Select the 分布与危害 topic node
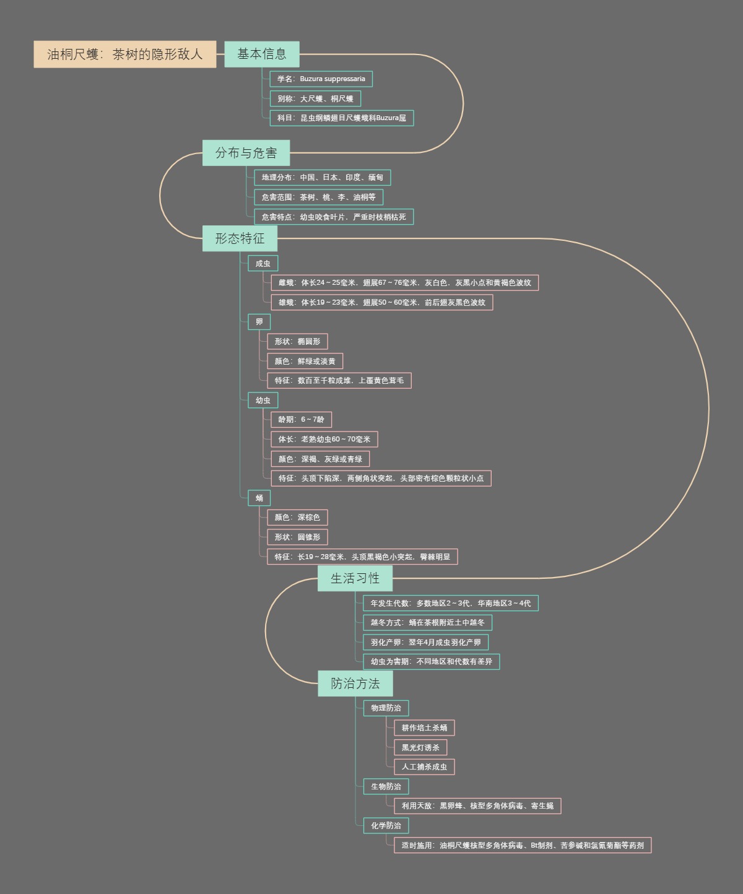Viewport: 743px width, 894px height. point(246,153)
